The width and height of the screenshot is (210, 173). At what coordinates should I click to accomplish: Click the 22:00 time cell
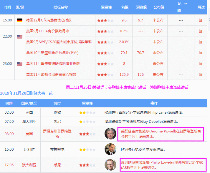7,36
